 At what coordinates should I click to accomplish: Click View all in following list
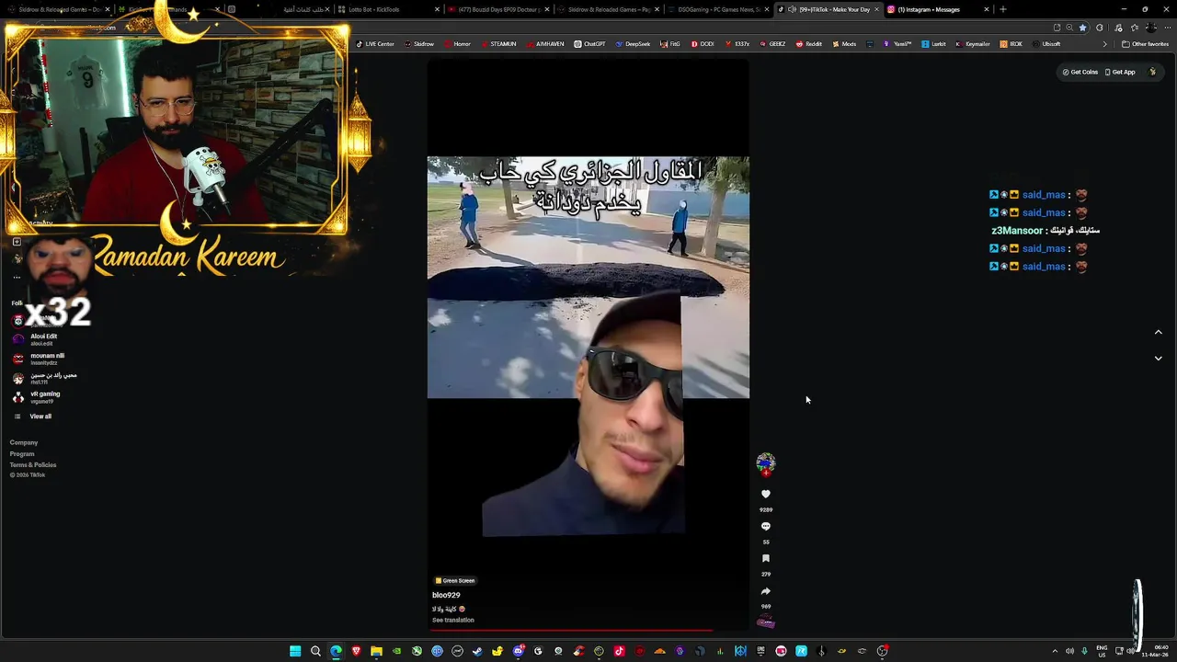click(40, 417)
